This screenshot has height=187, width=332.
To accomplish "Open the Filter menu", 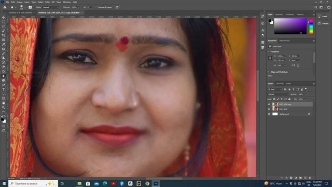I will (x=47, y=2).
